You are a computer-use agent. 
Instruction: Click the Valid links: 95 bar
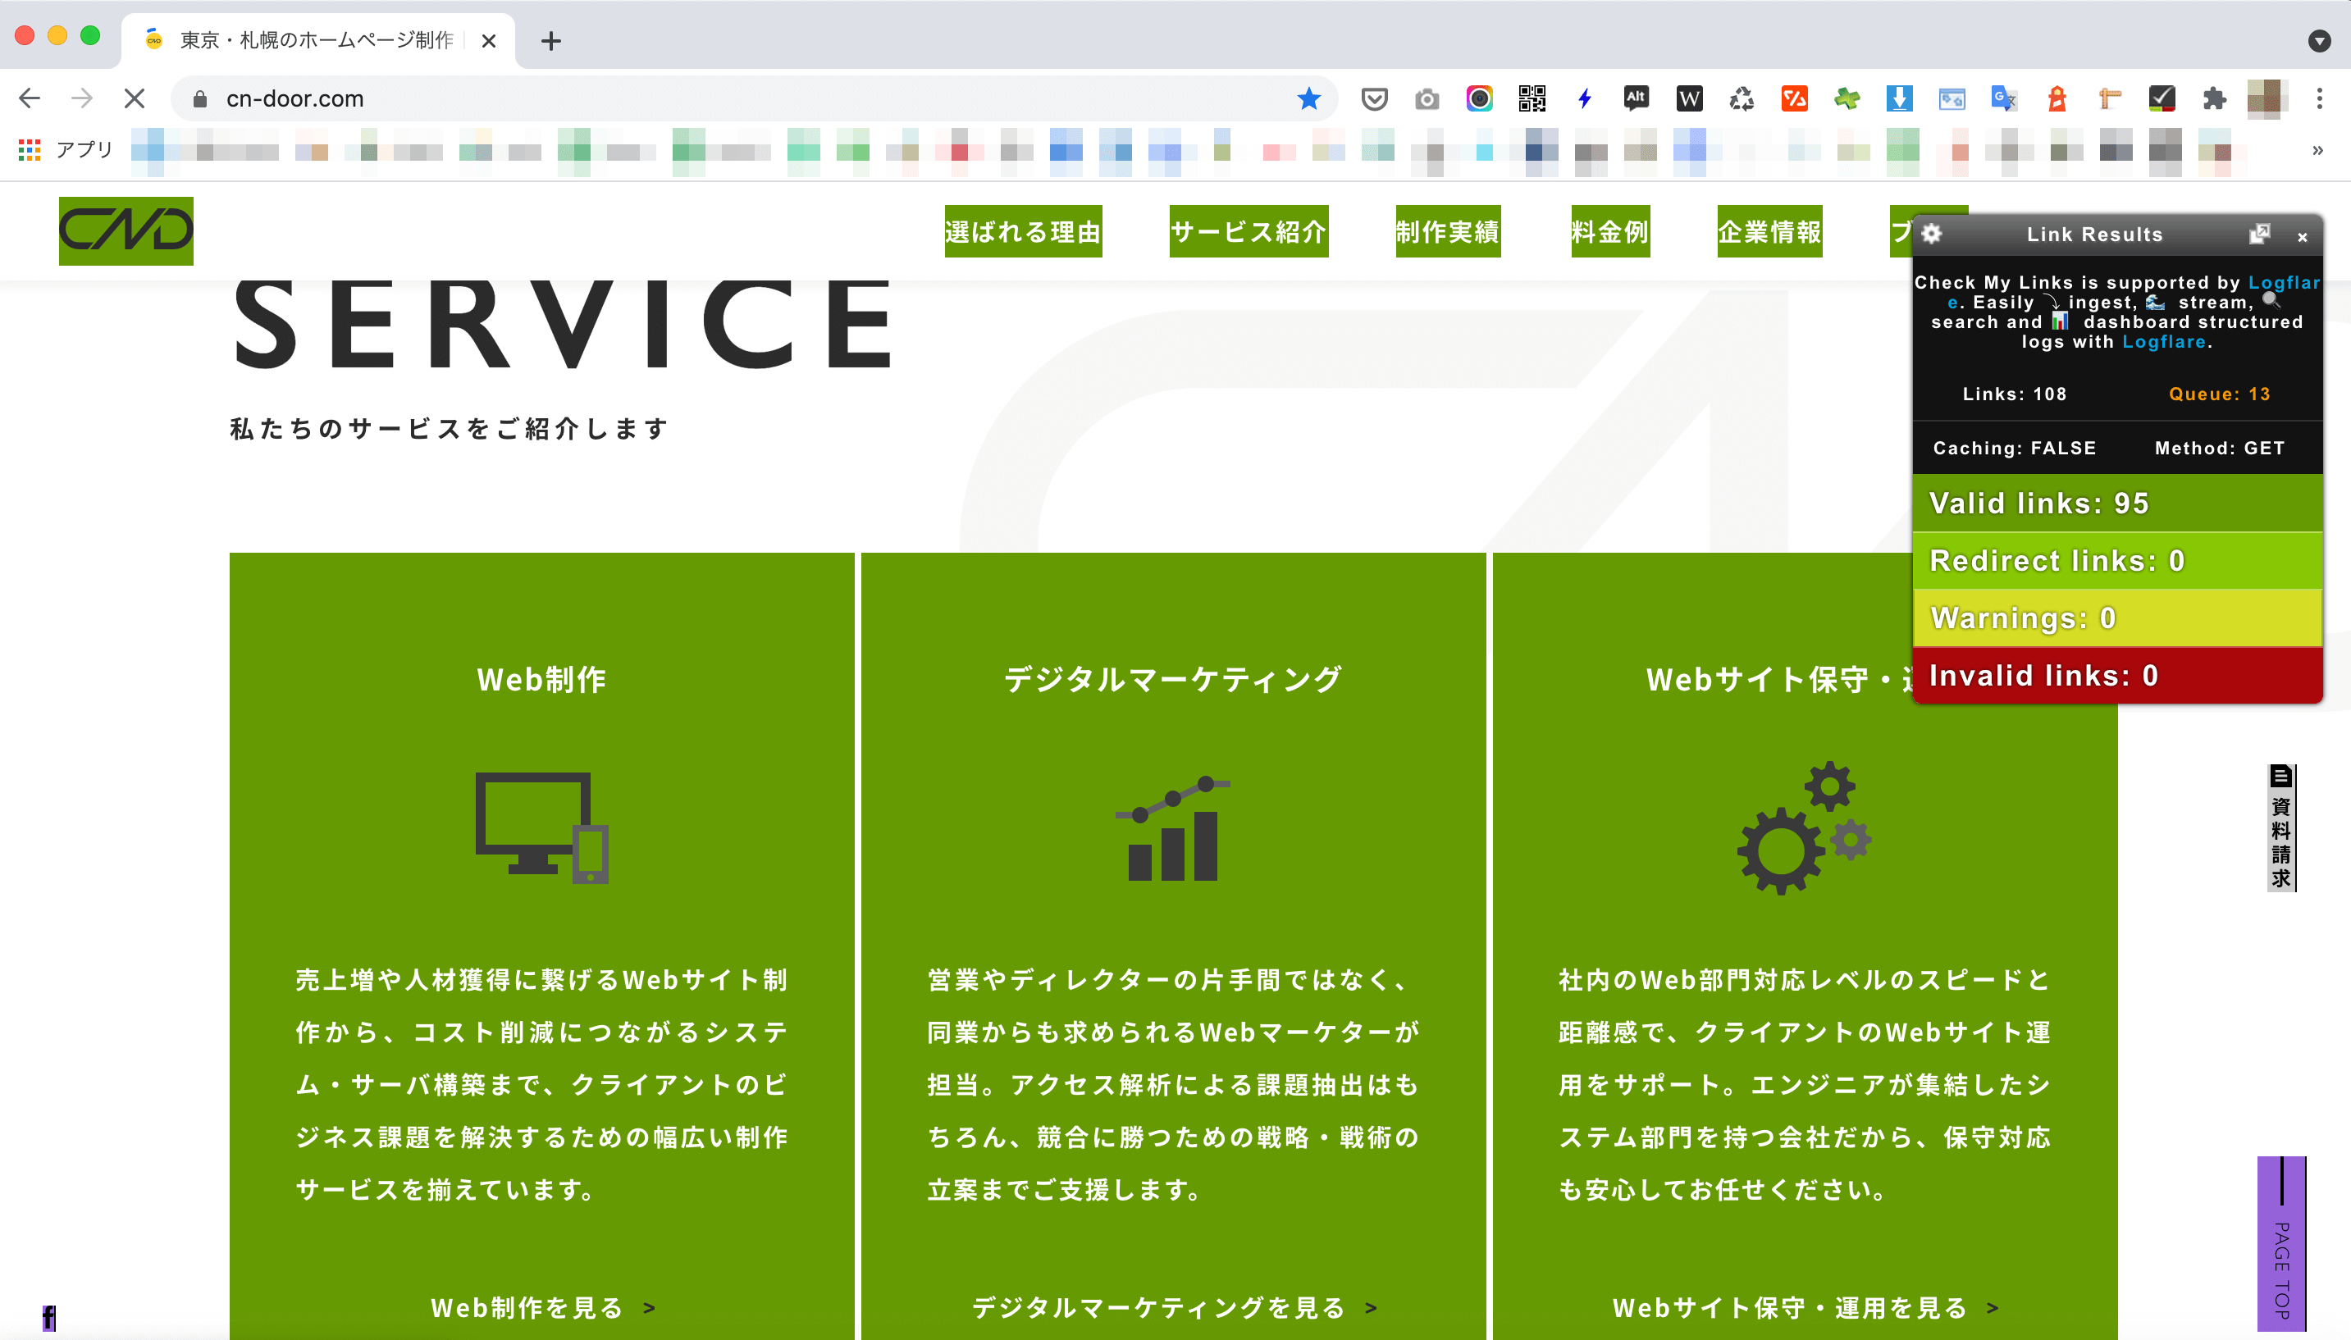(x=2117, y=504)
